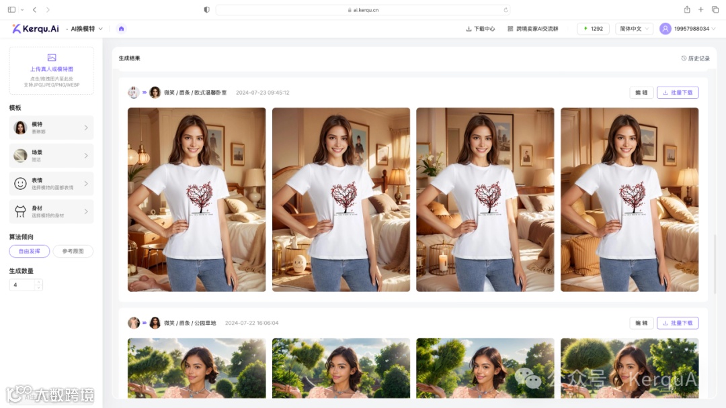Open first 公园草地 result image

pyautogui.click(x=197, y=368)
